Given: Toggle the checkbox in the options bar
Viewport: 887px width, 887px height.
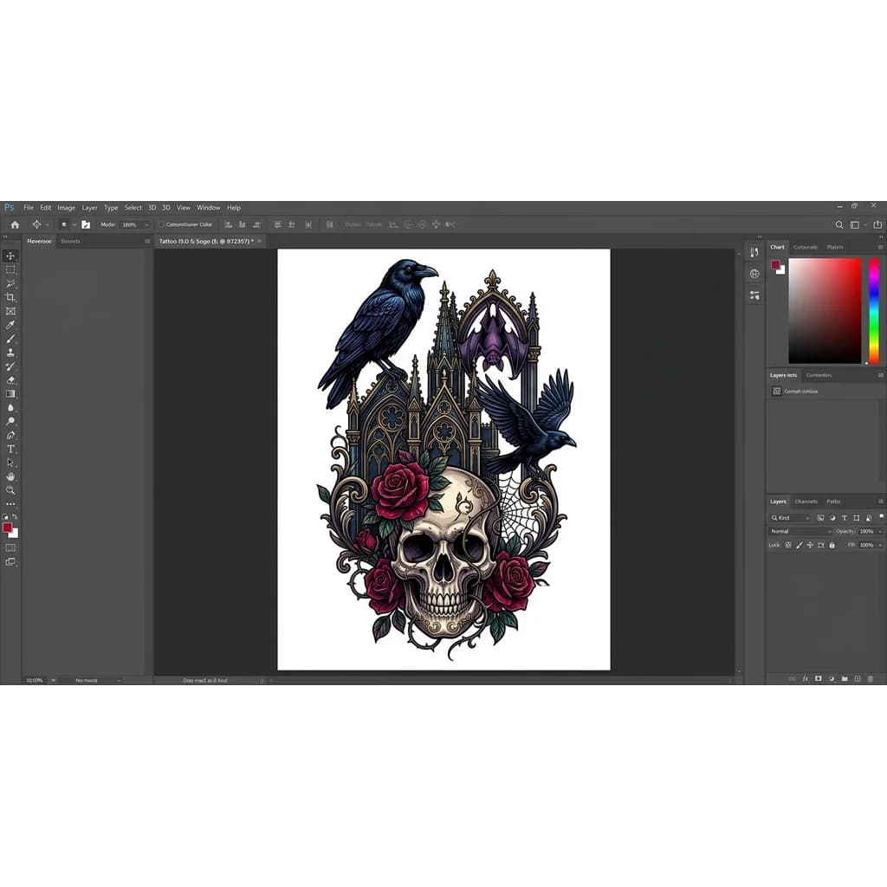Looking at the screenshot, I should (161, 224).
